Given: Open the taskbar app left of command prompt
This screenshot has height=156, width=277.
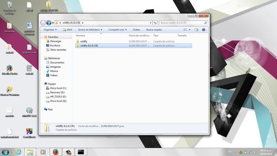Looking at the screenshot, I should click(x=68, y=152).
